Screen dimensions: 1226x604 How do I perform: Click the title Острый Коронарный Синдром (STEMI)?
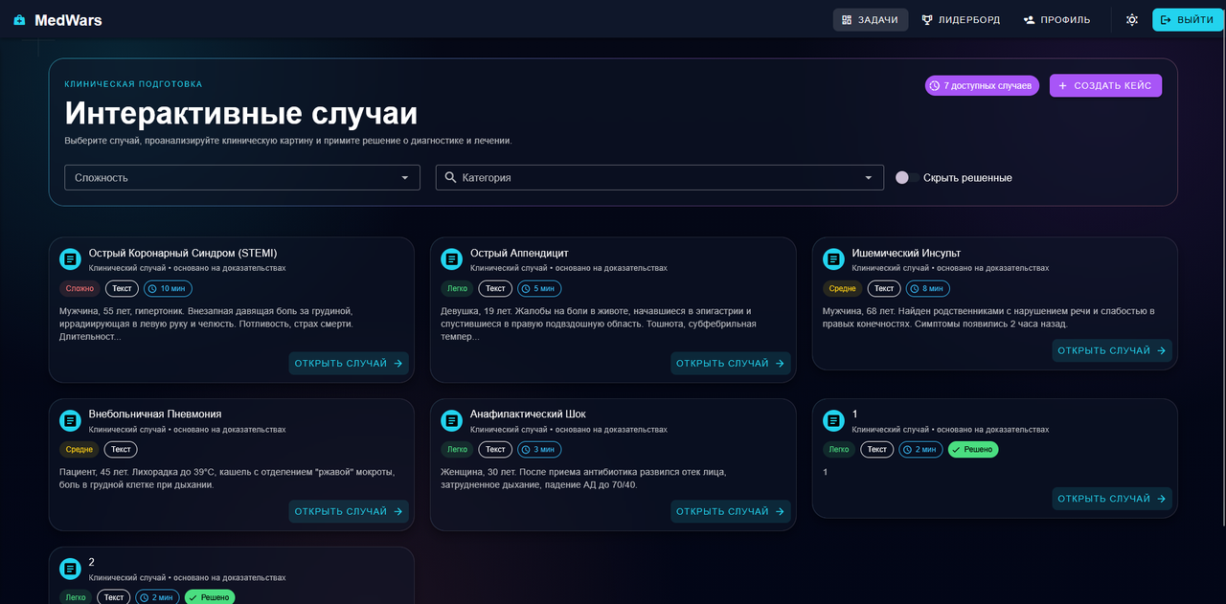183,253
